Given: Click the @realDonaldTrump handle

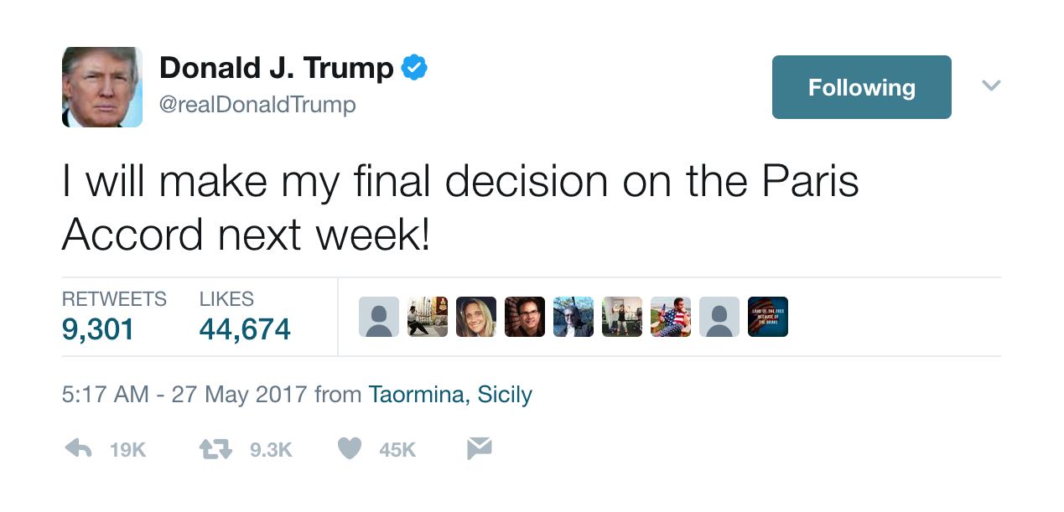Looking at the screenshot, I should (257, 105).
